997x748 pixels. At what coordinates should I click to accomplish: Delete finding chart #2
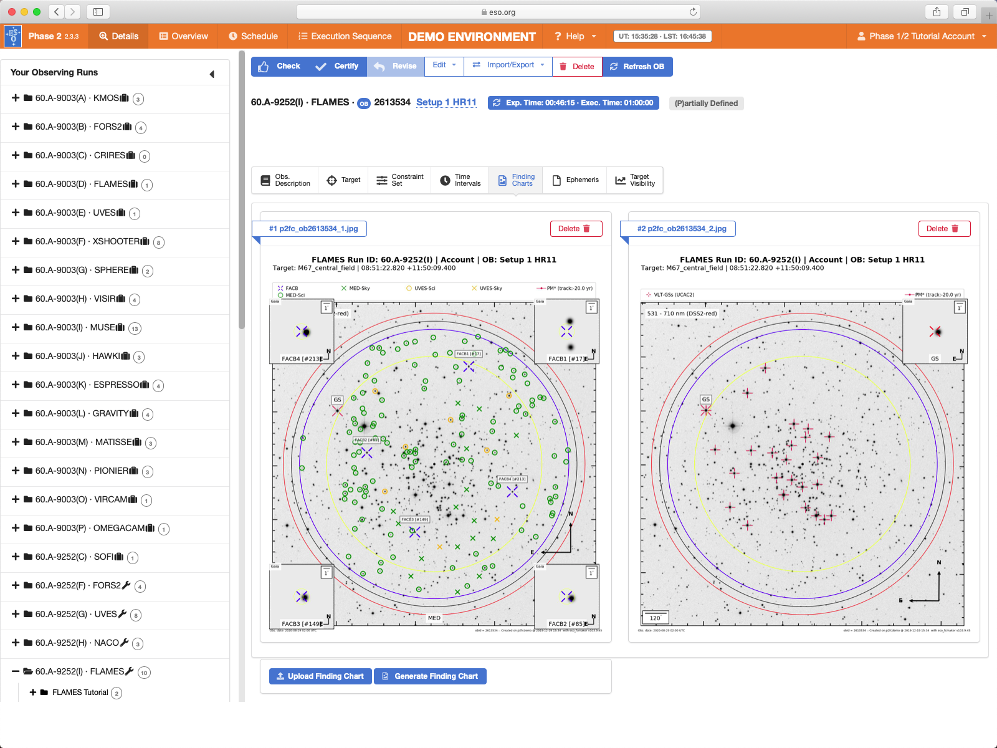943,229
